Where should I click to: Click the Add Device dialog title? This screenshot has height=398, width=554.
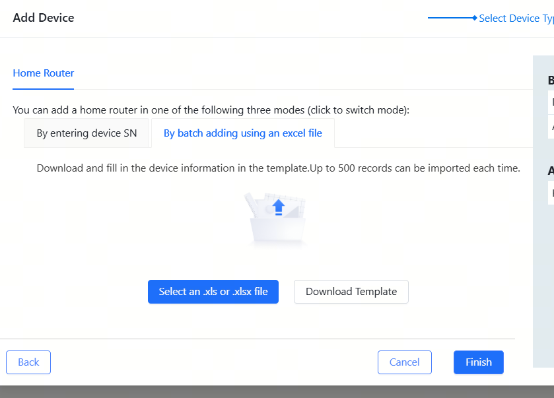(x=44, y=18)
